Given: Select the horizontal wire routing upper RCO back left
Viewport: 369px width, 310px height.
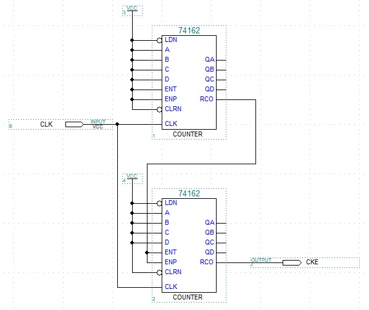Looking at the screenshot, I should (201, 164).
